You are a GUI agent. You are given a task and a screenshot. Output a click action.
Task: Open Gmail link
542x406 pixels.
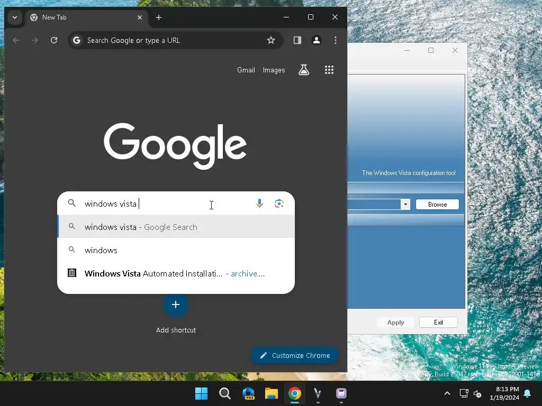[246, 70]
